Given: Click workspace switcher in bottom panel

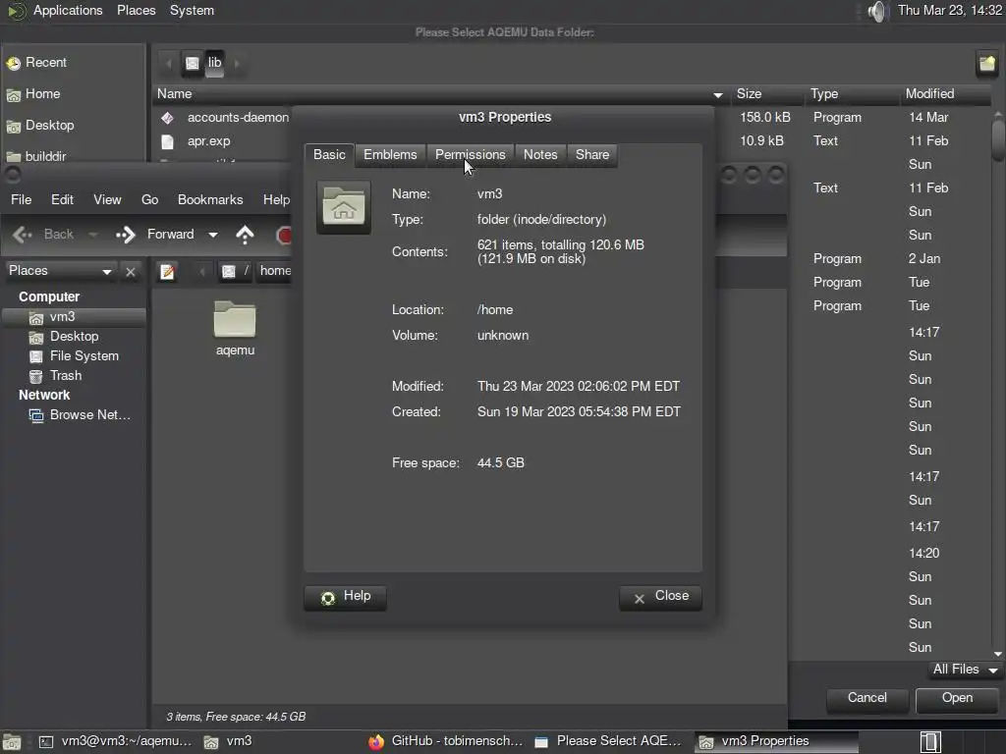Looking at the screenshot, I should pos(930,742).
